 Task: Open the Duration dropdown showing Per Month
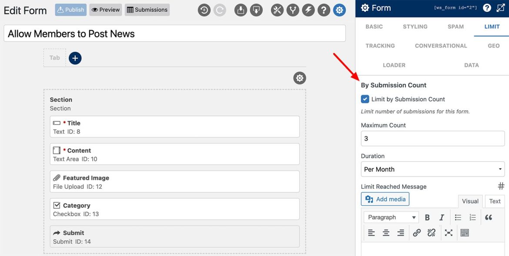pos(432,169)
